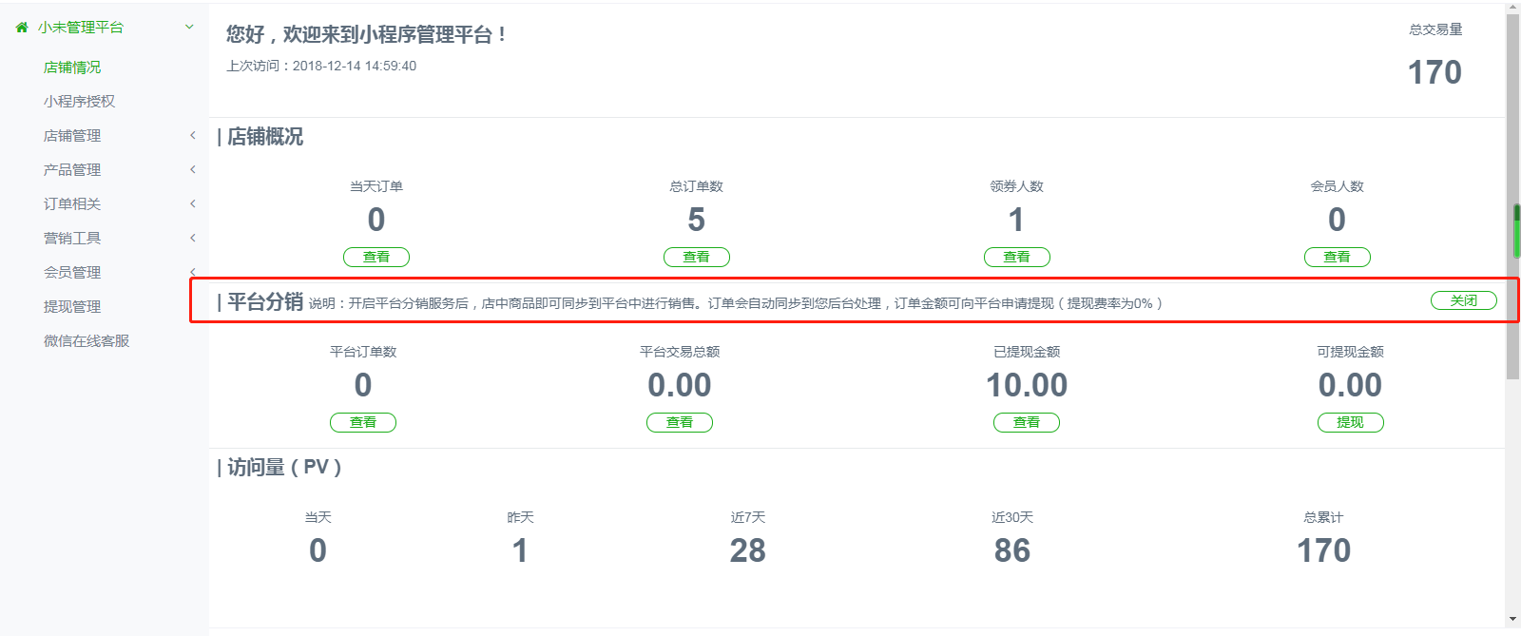Image resolution: width=1521 pixels, height=636 pixels.
Task: Click 查看 under 总订单数
Action: pos(697,257)
